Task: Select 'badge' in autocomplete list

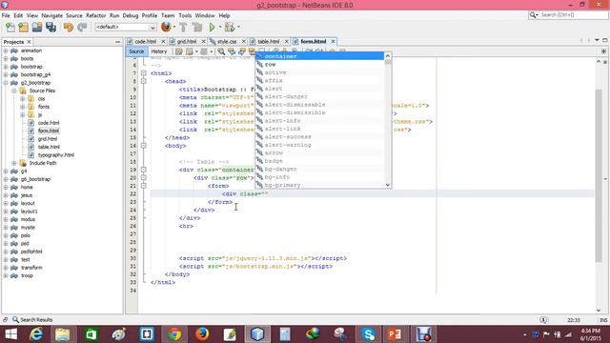Action: coord(319,161)
